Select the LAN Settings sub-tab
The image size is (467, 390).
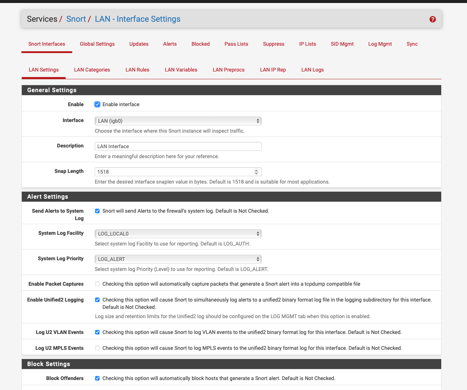(x=43, y=70)
